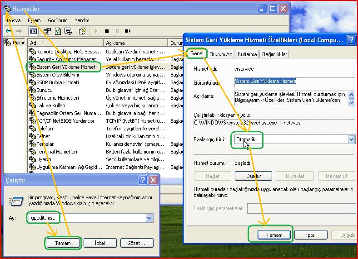Click the Run dialog program icon
358x259 pixels.
click(16, 201)
